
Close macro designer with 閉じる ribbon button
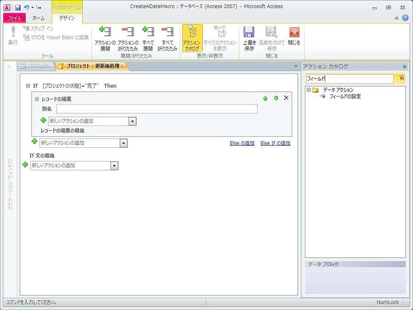[294, 36]
